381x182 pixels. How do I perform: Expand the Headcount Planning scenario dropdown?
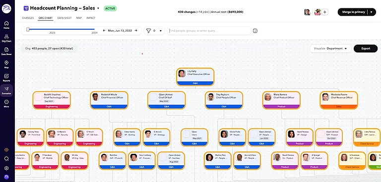(98, 8)
